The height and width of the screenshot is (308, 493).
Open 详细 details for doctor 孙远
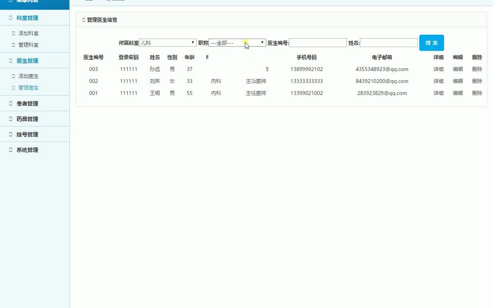(x=438, y=69)
